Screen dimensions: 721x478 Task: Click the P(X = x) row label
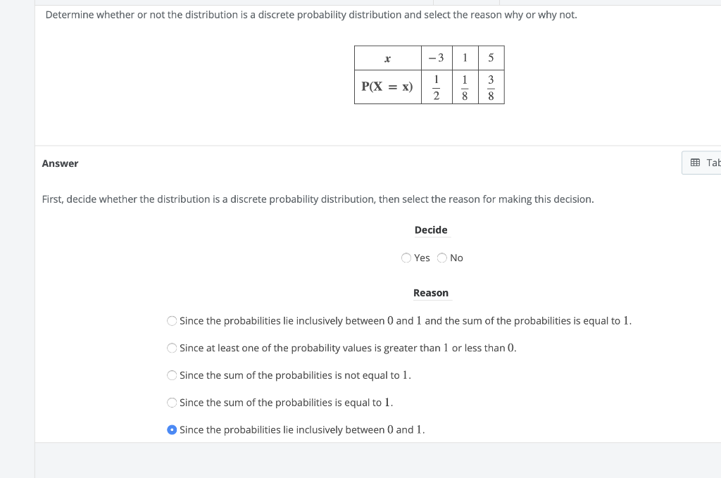(x=387, y=86)
